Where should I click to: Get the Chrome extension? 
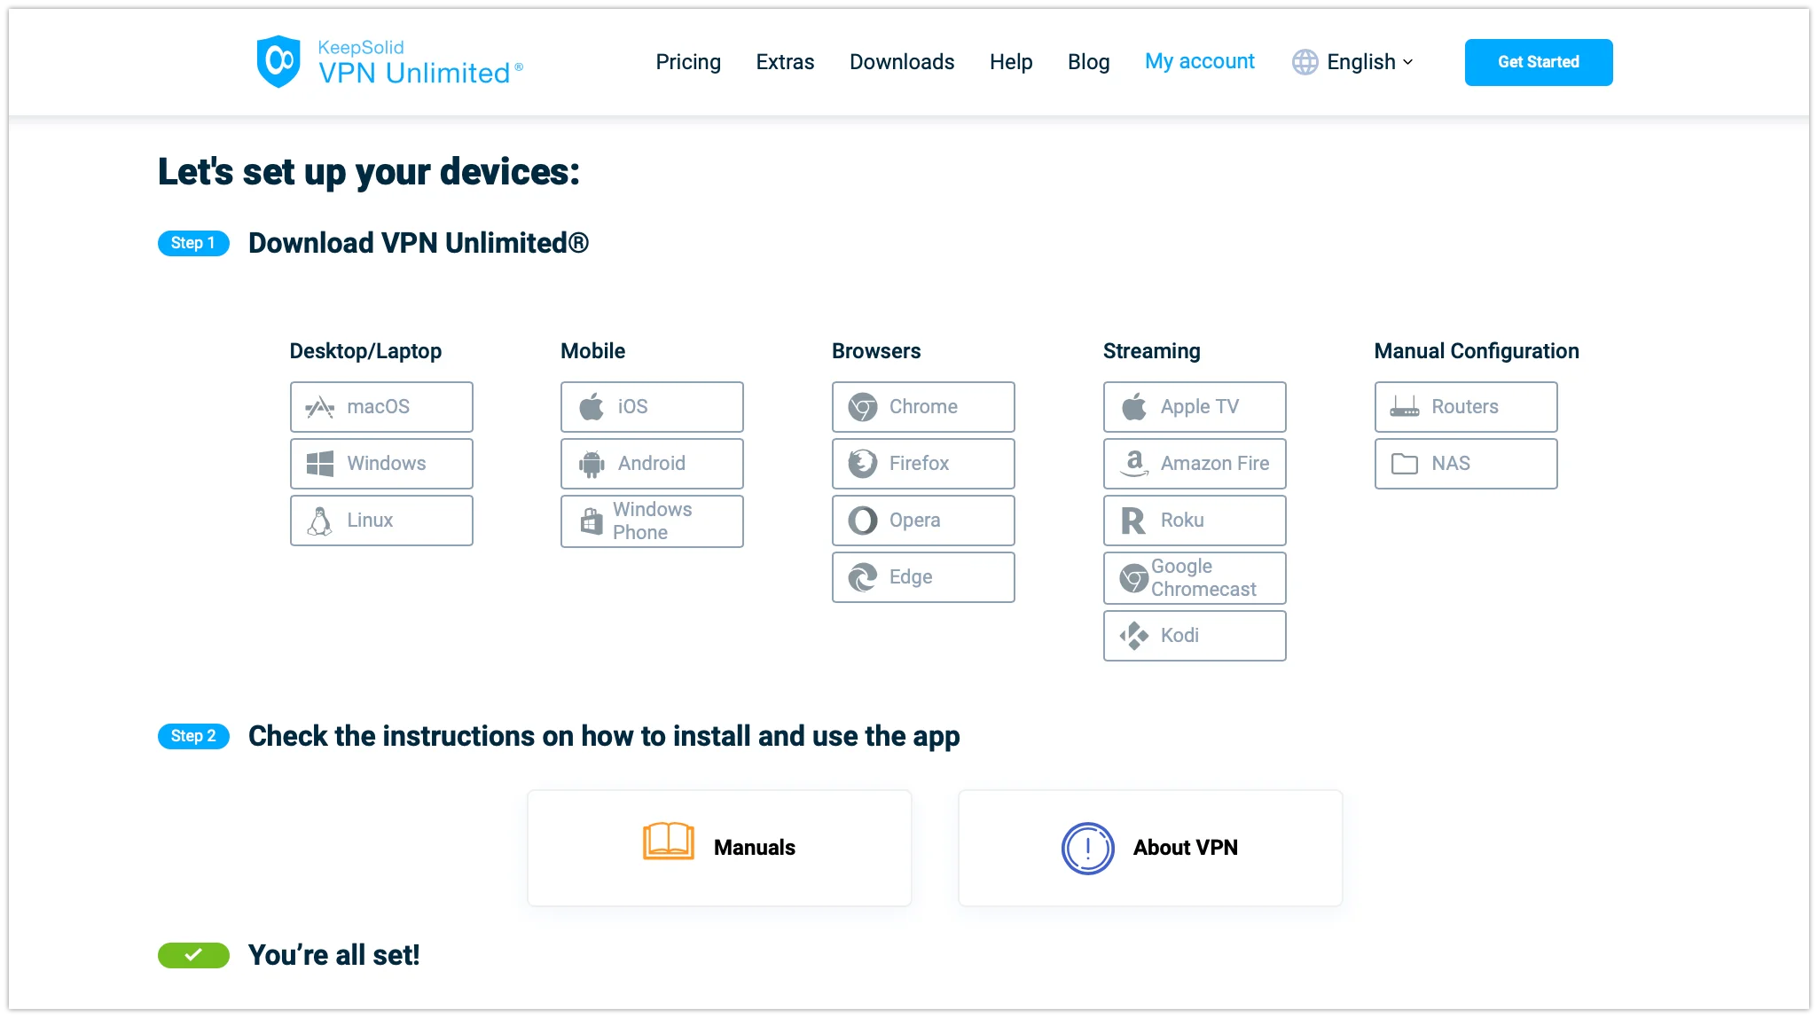click(x=923, y=407)
